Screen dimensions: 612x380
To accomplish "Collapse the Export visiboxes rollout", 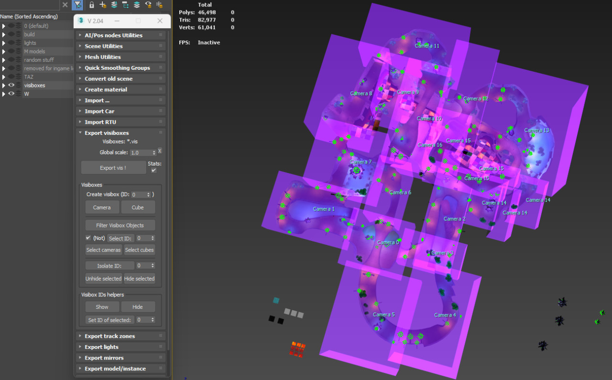I will tap(107, 133).
